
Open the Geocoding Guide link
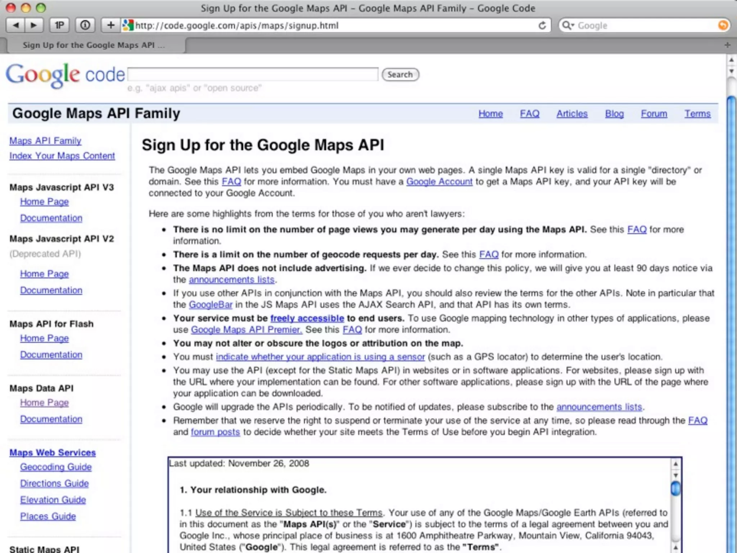point(56,467)
